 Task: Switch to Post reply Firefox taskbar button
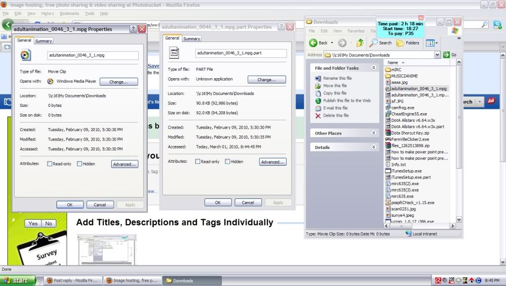coord(73,281)
